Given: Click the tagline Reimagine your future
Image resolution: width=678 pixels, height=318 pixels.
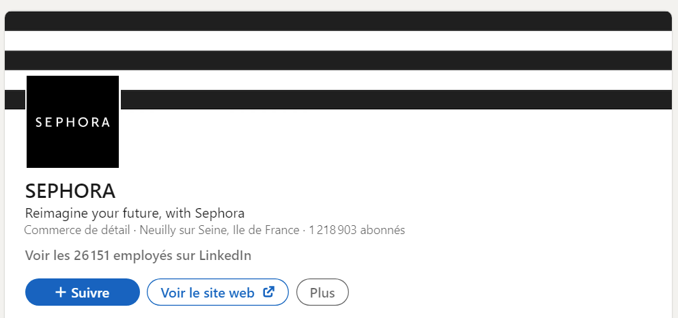Looking at the screenshot, I should click(x=135, y=213).
